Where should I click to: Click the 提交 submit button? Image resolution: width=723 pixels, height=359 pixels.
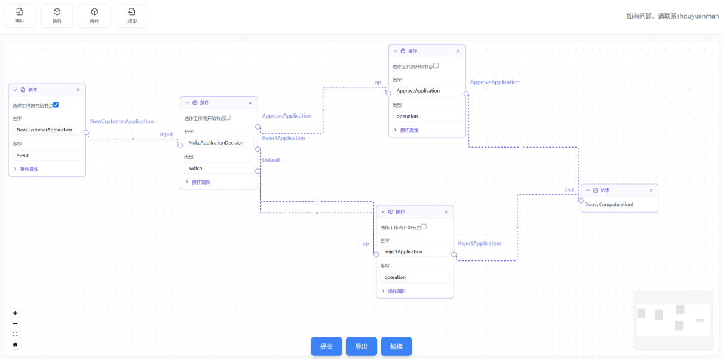pos(326,346)
